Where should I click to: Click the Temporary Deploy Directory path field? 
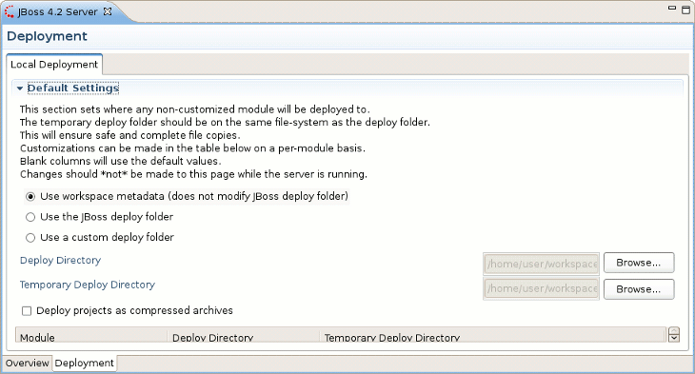[x=541, y=288]
